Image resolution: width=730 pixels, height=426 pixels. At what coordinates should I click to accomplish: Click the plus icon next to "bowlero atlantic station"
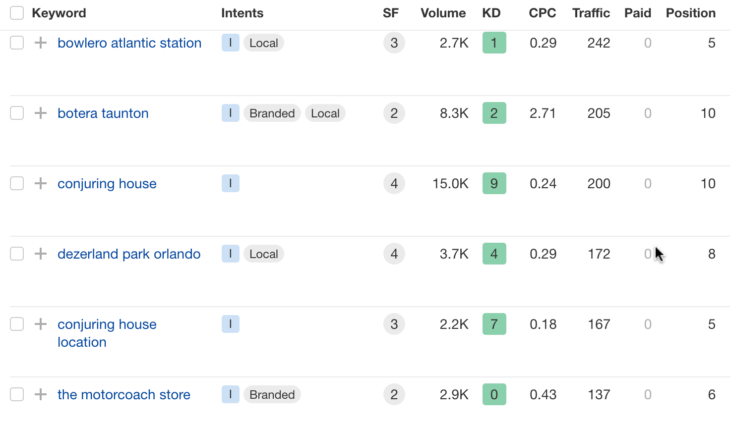40,43
